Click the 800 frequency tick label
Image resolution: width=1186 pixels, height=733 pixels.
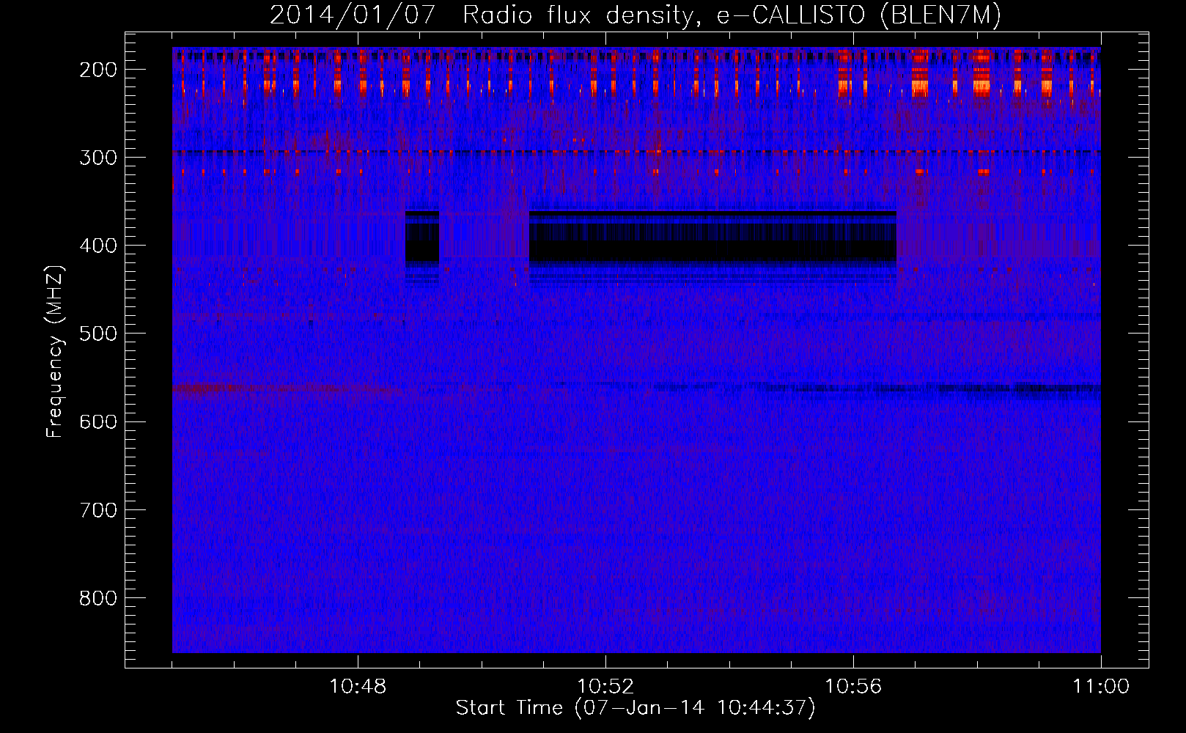coord(98,598)
